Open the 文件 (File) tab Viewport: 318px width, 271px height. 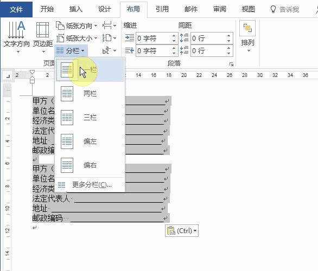[16, 9]
